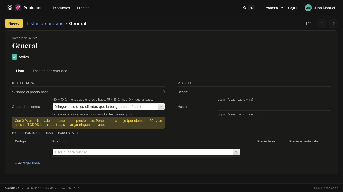Viewport: 343px width, 192px height.
Task: Click the 1 / 1 record counter
Action: (x=308, y=23)
